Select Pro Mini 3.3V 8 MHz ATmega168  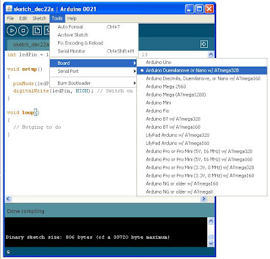(202, 175)
